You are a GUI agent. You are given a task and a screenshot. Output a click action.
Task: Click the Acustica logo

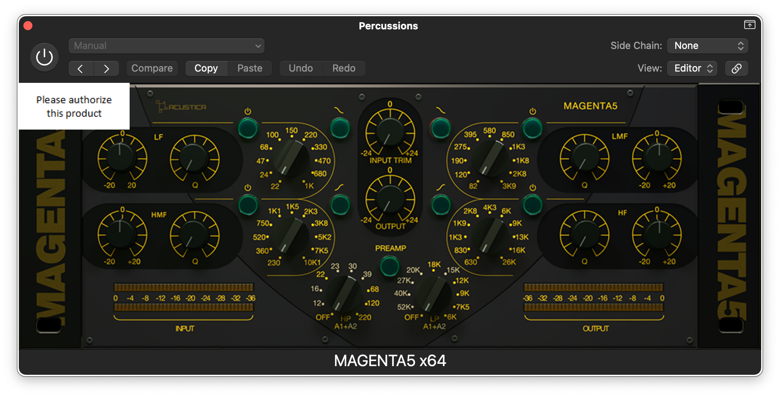click(x=181, y=107)
